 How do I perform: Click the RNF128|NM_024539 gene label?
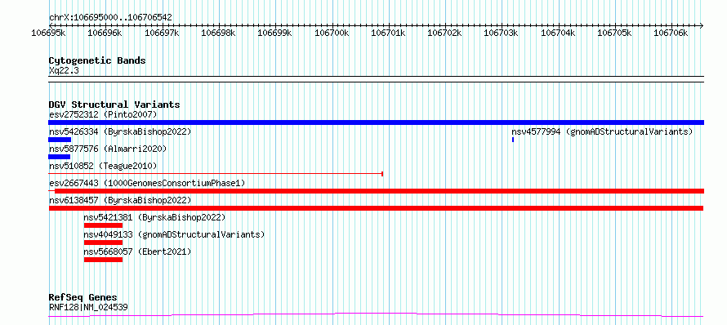click(88, 307)
